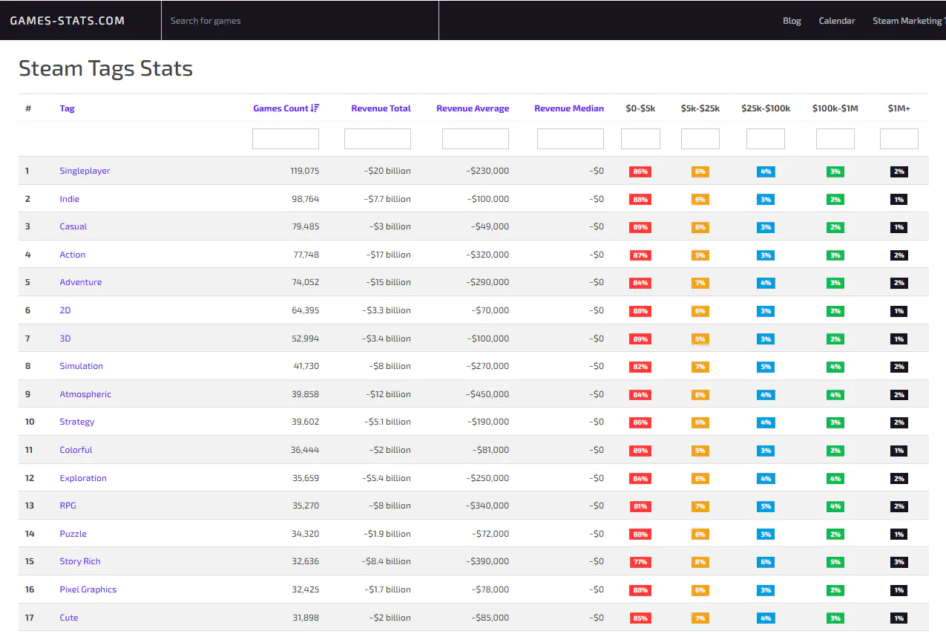Open the Cute tag link
Viewport: 946px width, 634px height.
[68, 618]
